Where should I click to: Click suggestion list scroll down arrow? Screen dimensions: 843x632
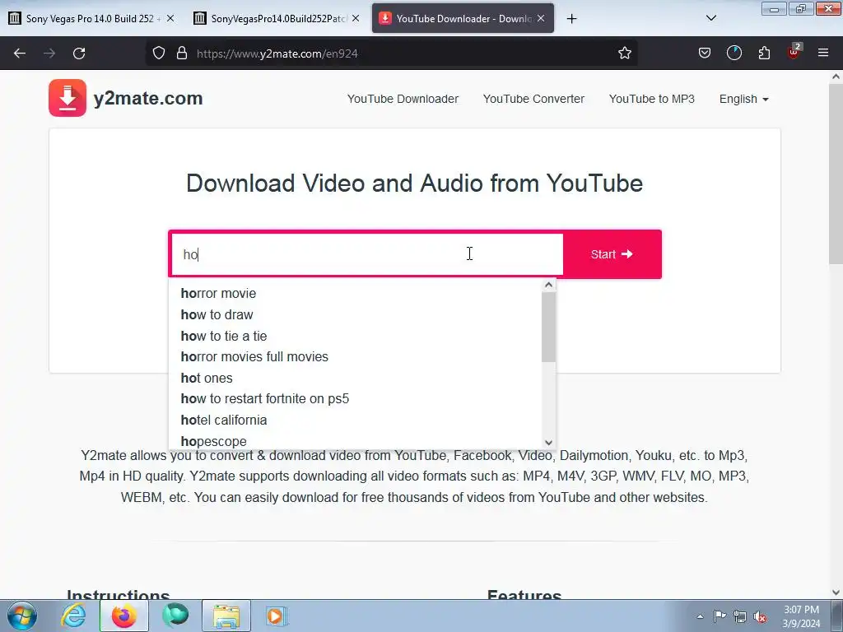click(x=548, y=443)
